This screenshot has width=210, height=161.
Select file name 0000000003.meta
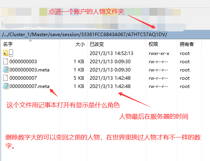(x=29, y=70)
